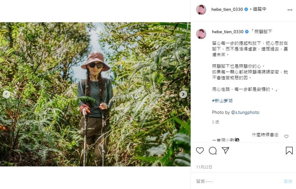This screenshot has width=296, height=189.
Task: Share post via paper plane icon
Action: click(225, 151)
